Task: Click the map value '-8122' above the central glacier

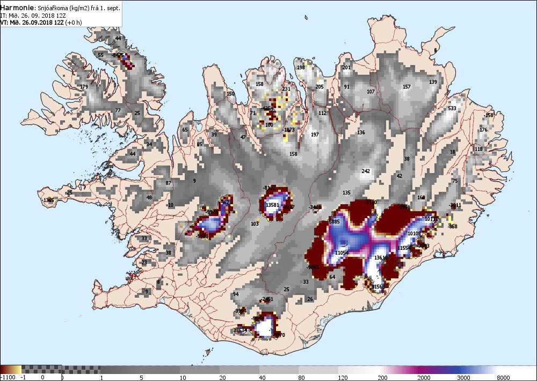Action: pos(269,188)
